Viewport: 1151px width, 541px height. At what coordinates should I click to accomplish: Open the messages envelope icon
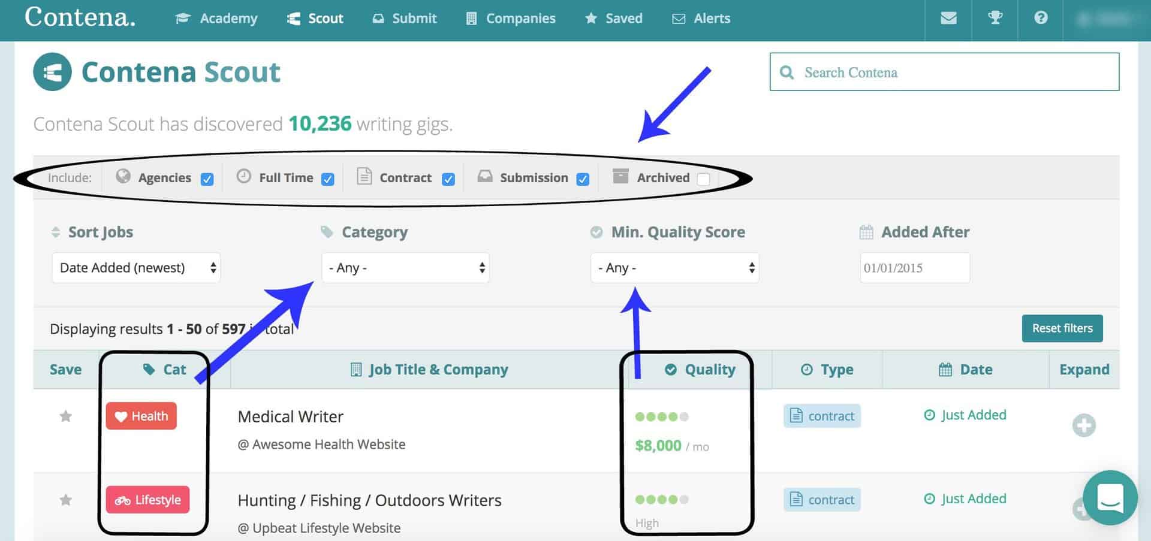click(948, 18)
